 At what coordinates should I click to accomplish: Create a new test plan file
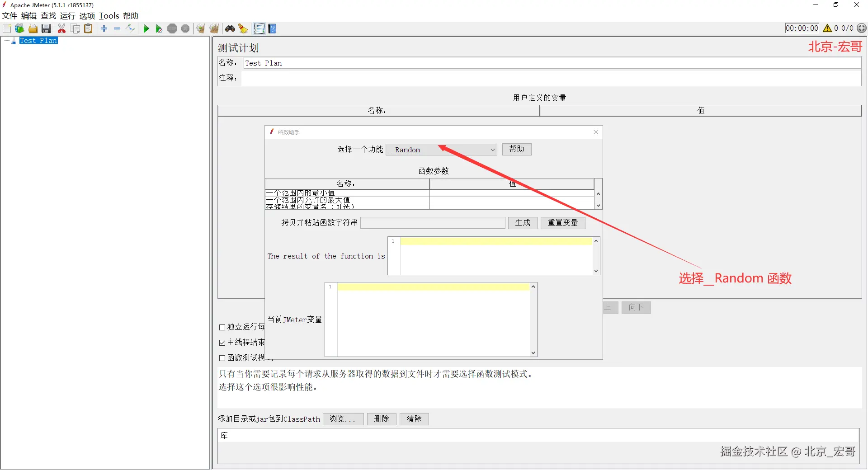7,28
